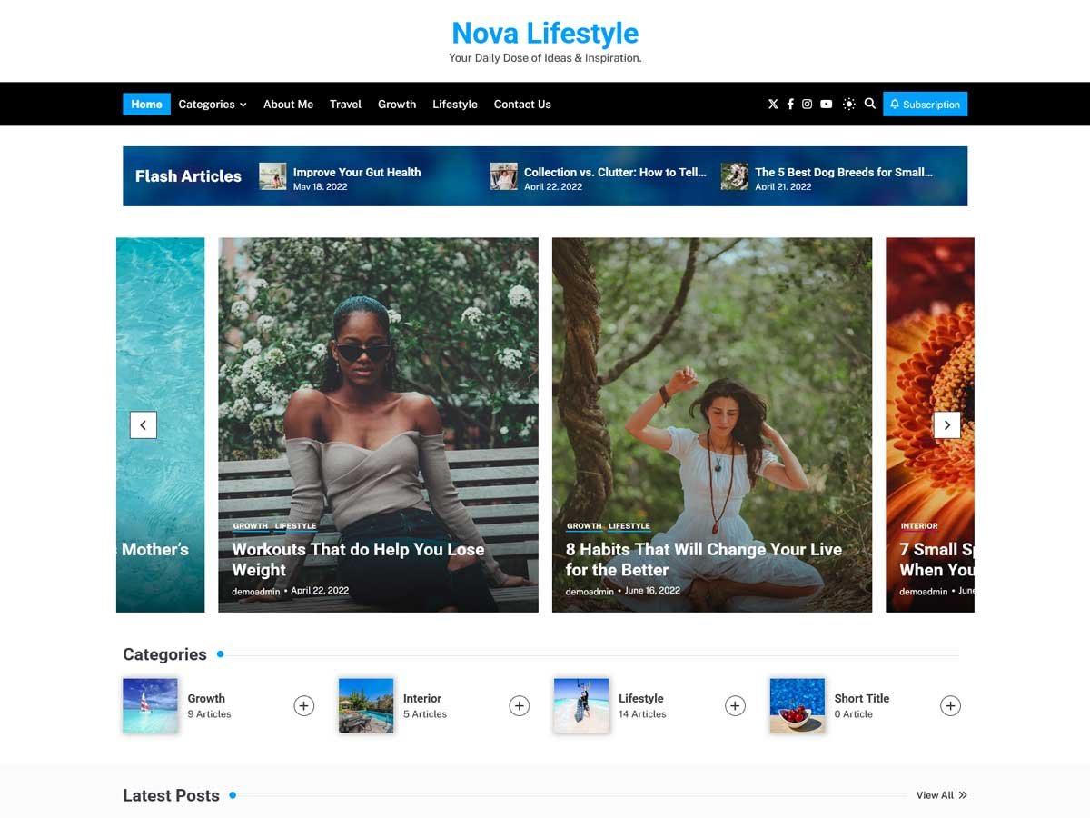
Task: Expand the Interior category plus button
Action: [519, 706]
